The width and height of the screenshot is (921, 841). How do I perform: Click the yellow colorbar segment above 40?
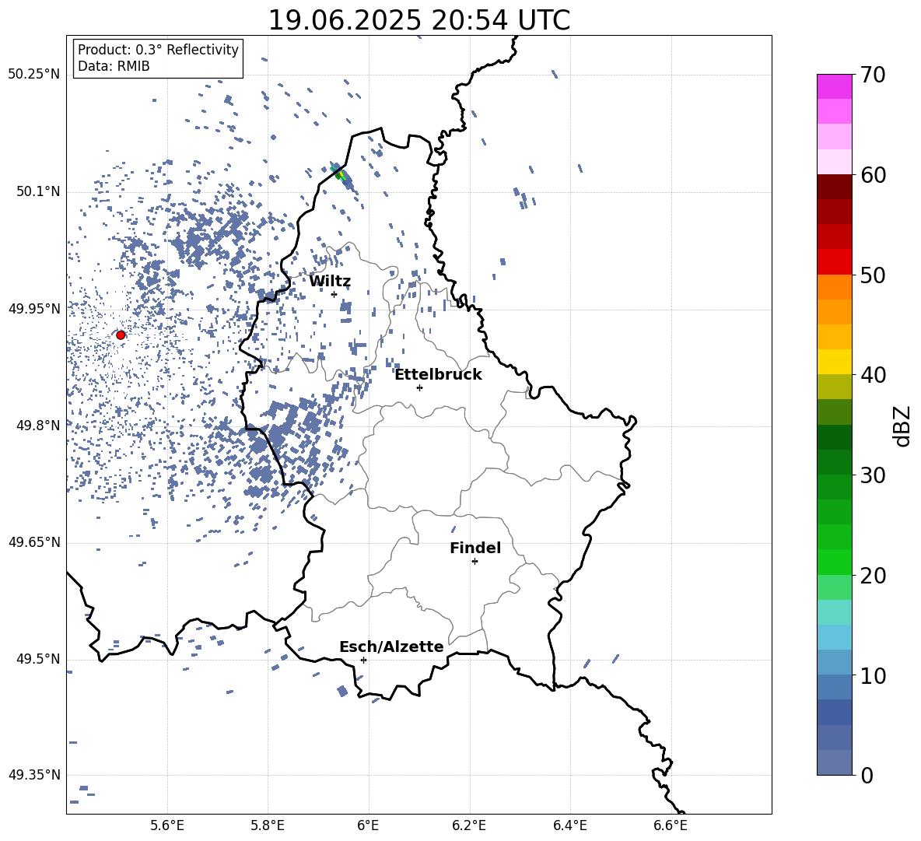[x=834, y=362]
